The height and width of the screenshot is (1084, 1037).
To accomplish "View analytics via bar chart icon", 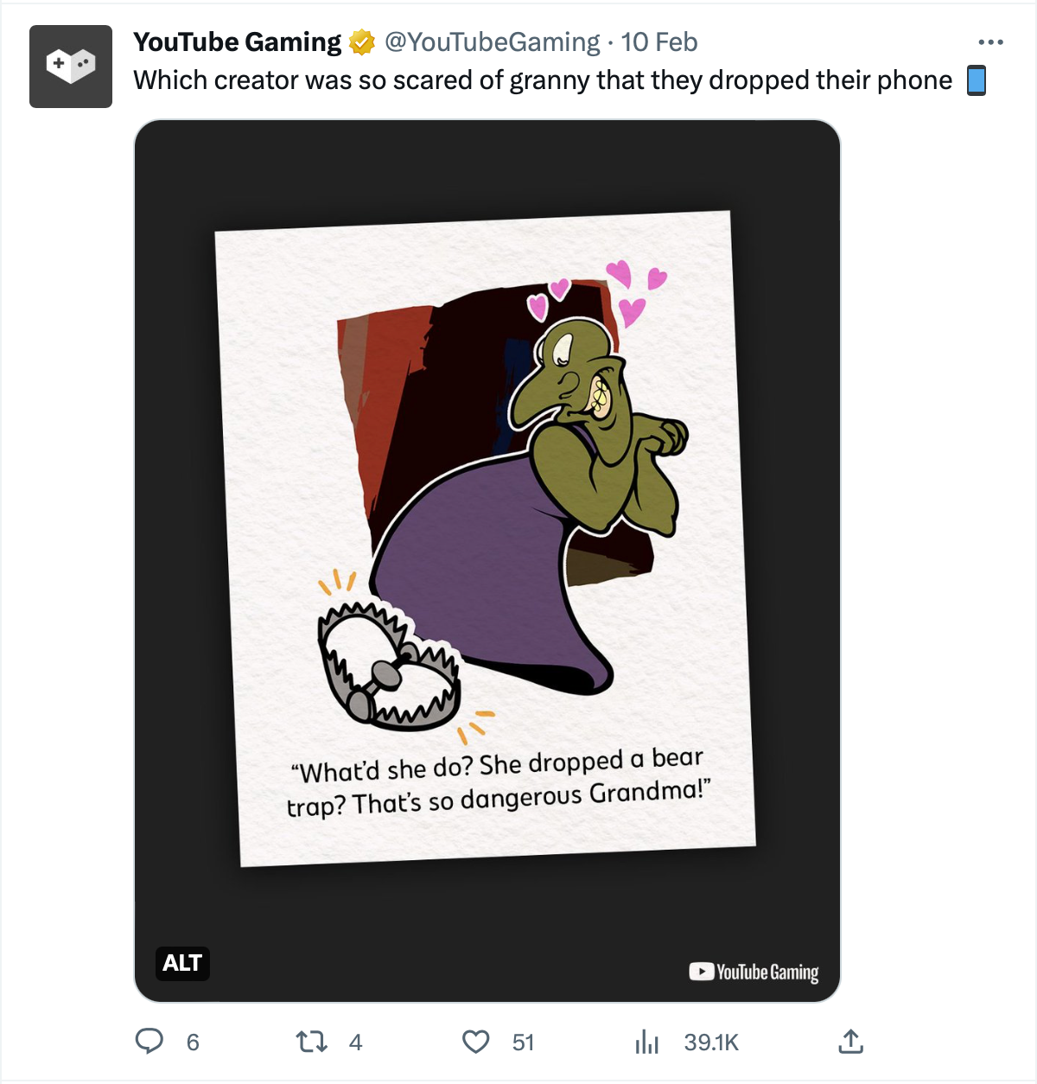I will pyautogui.click(x=646, y=1042).
